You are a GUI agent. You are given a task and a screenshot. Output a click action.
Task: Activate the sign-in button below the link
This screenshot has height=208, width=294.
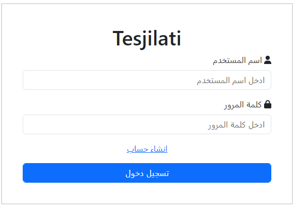pos(147,173)
